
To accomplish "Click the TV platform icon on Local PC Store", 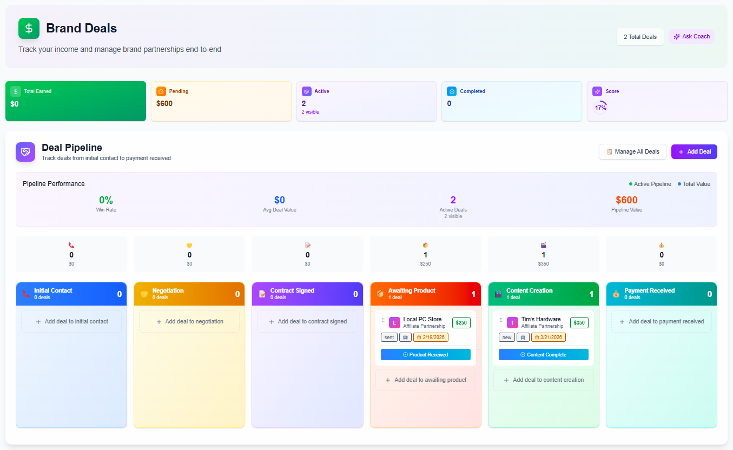I will 405,337.
